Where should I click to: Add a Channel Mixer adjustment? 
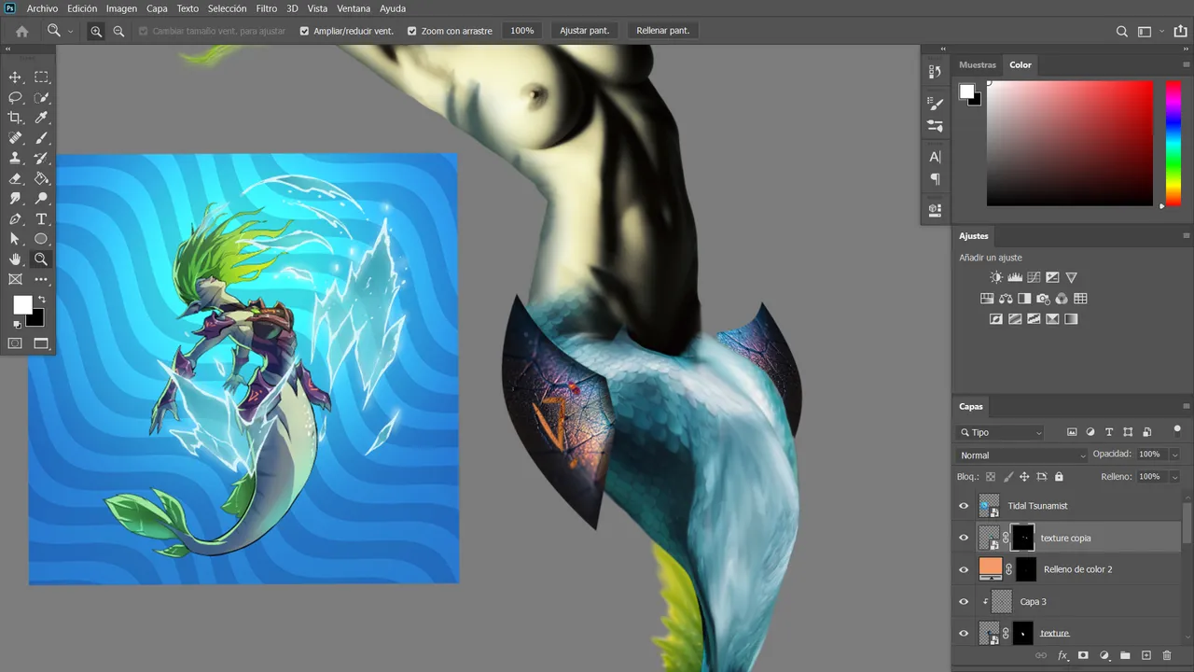[1062, 299]
